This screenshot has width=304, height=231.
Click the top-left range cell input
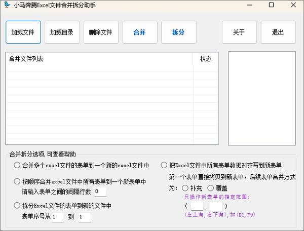(x=197, y=206)
